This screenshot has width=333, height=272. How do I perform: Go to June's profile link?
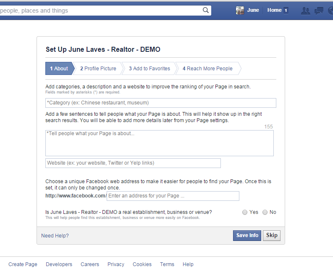click(253, 10)
